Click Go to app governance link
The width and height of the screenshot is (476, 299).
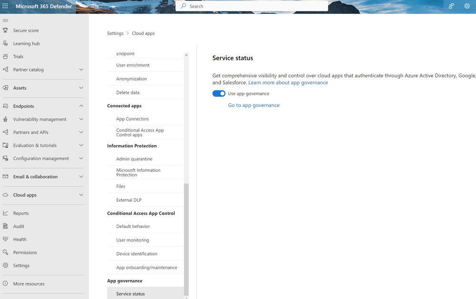point(254,105)
